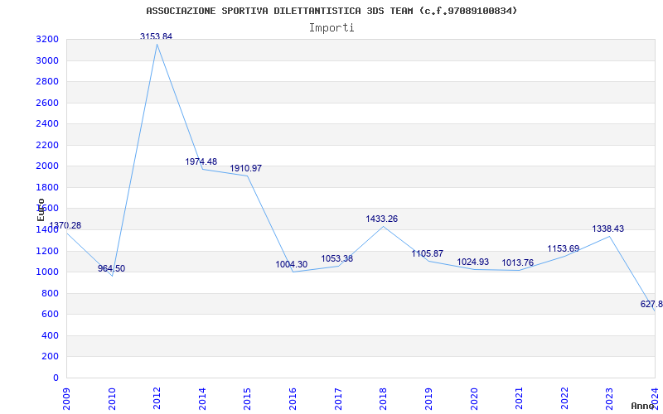The image size is (663, 414).
Task: Click the year 2020 axis label
Action: tap(473, 398)
